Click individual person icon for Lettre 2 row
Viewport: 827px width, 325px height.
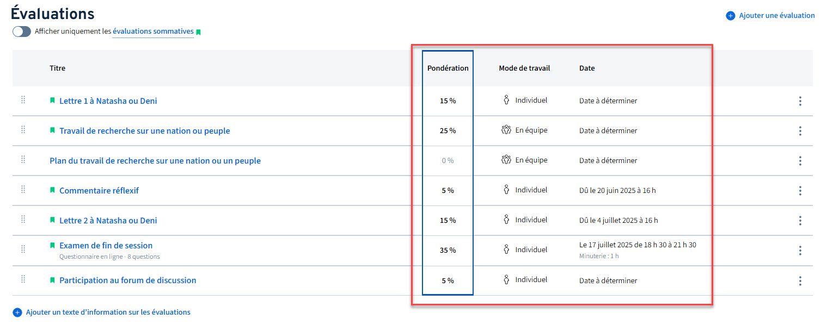(506, 220)
